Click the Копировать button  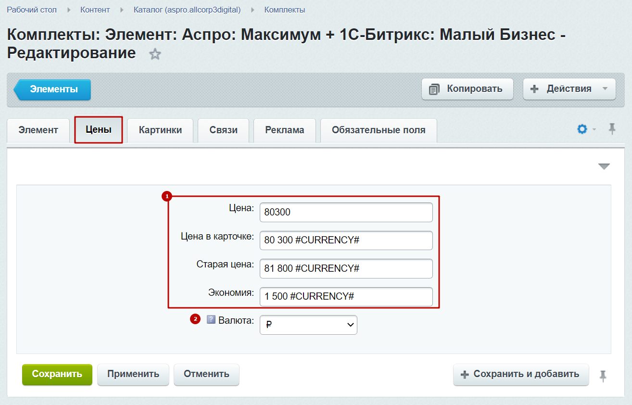coord(468,89)
